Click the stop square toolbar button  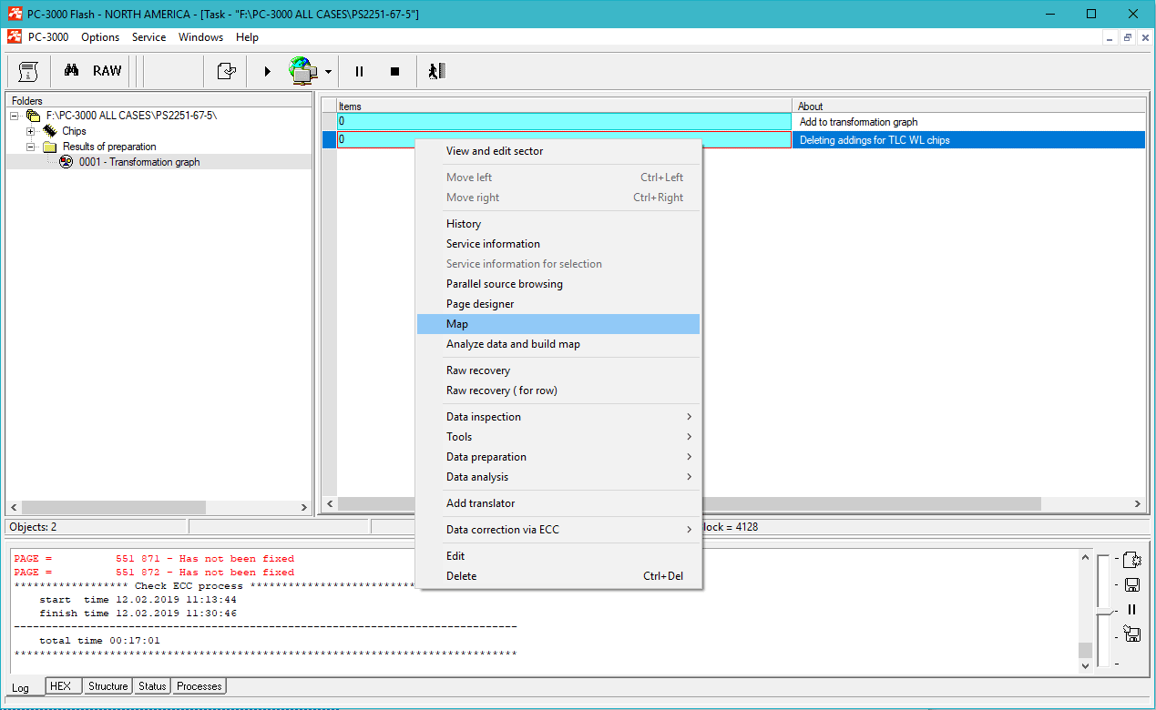pos(394,71)
